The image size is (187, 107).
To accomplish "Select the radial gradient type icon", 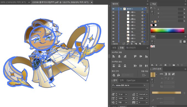I will click(169, 74).
